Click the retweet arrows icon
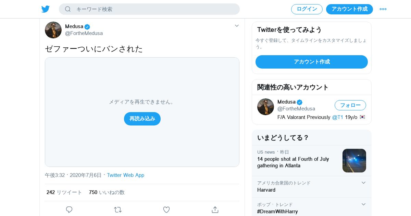Image resolution: width=411 pixels, height=216 pixels. coord(118,209)
